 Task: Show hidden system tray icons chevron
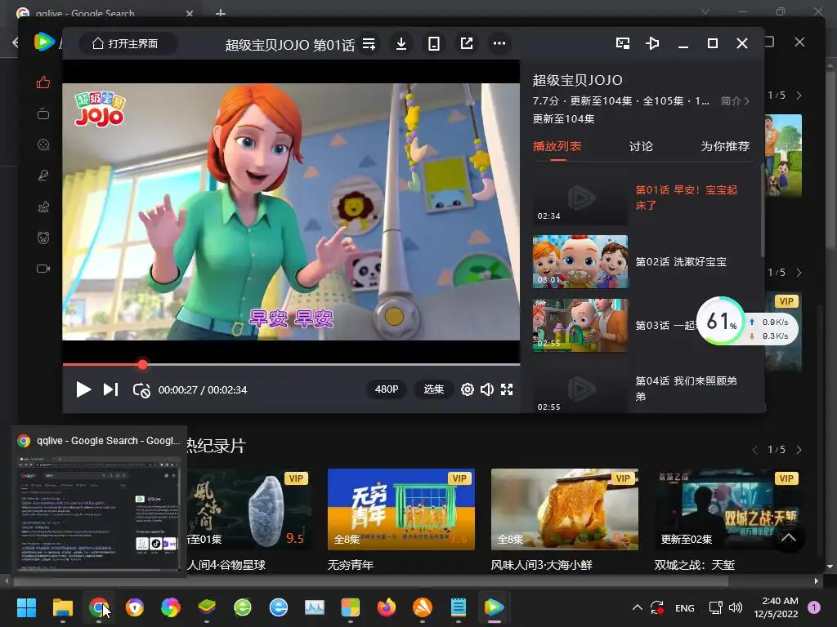pos(637,607)
